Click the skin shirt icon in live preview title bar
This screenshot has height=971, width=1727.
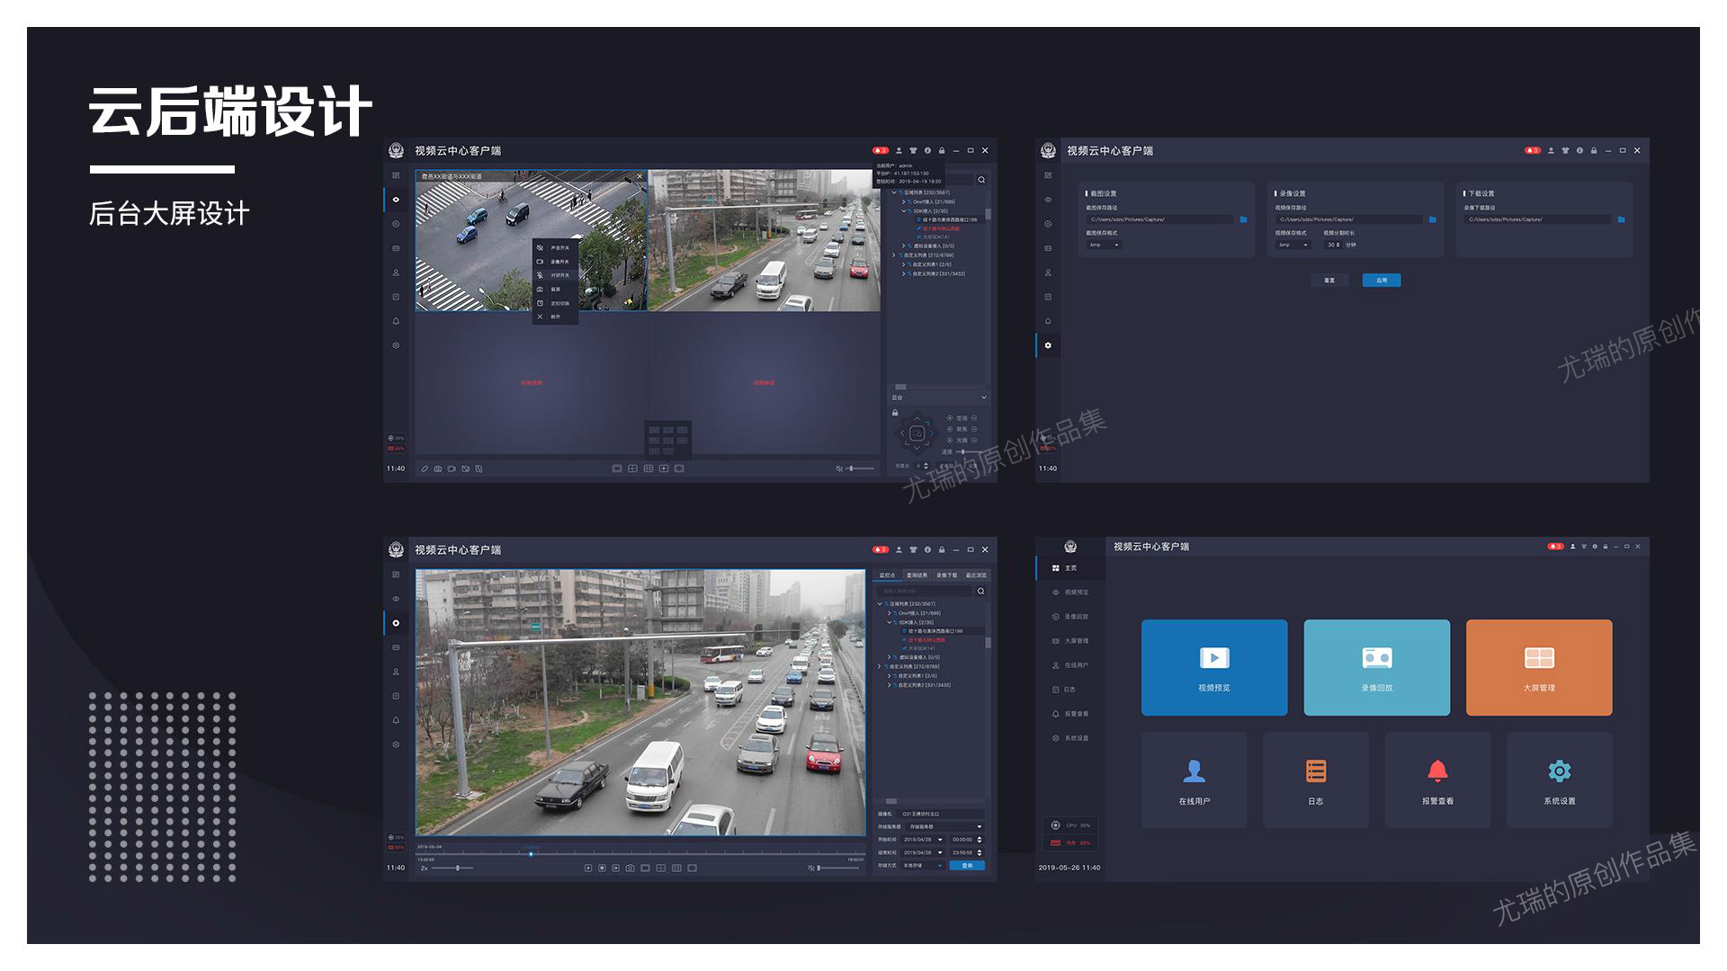(x=913, y=150)
